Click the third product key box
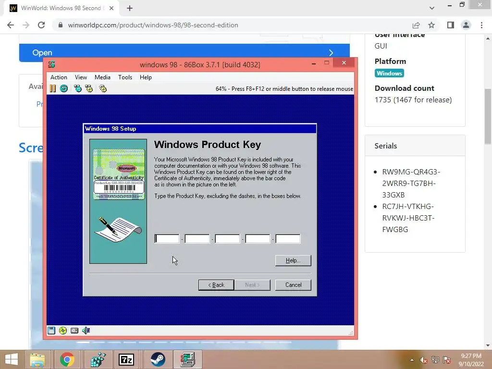Screen dimensions: 492x369 pyautogui.click(x=227, y=239)
